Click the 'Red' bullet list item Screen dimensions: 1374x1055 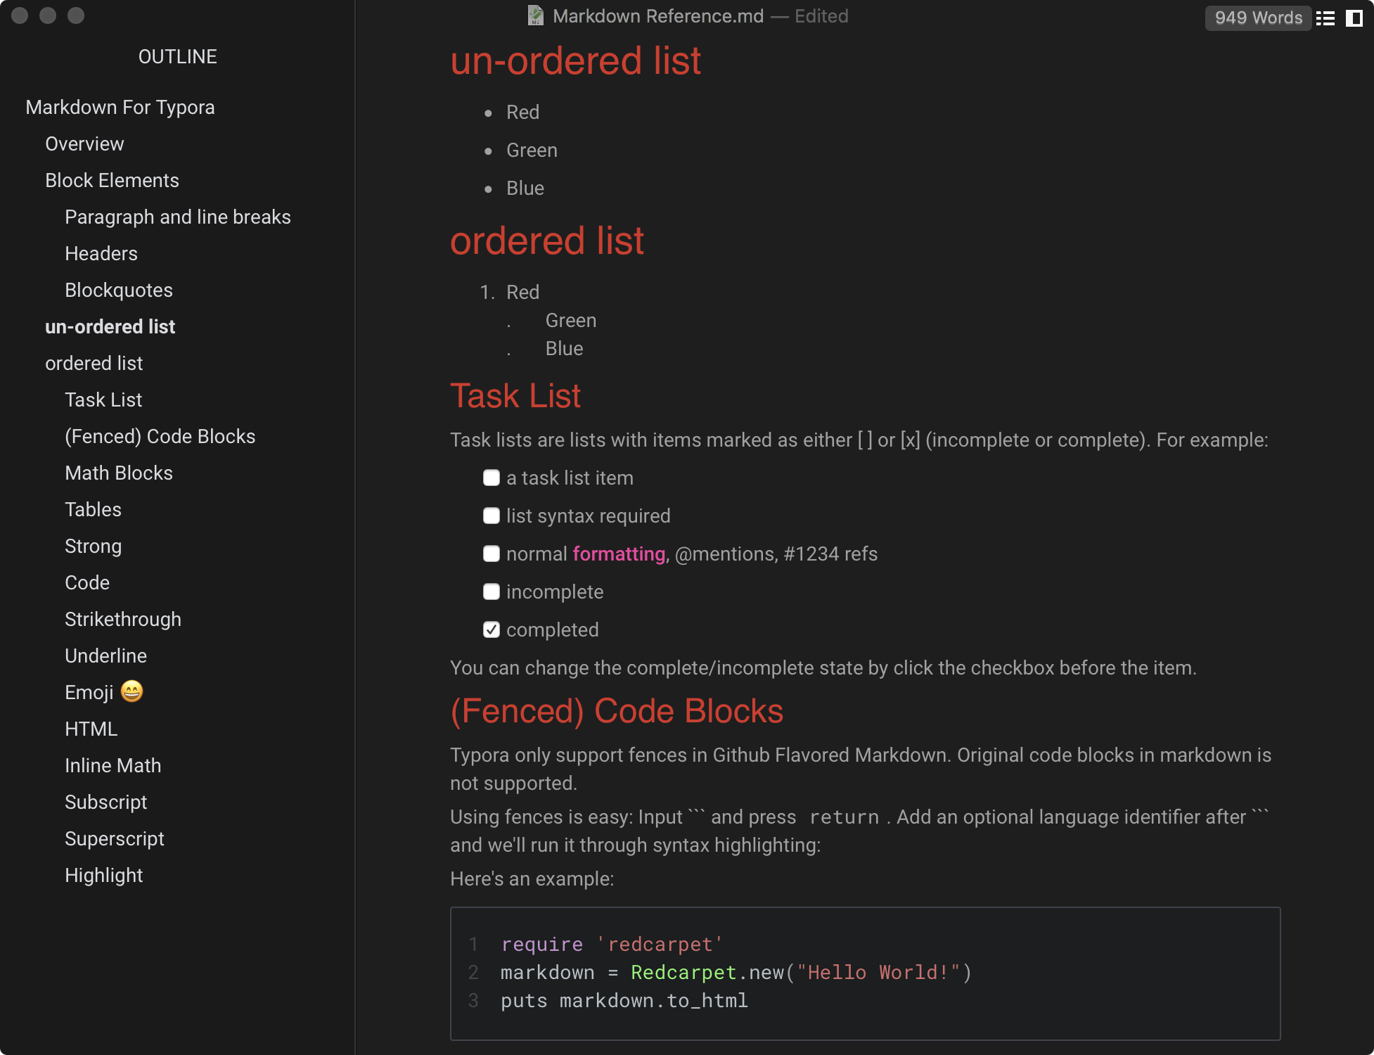click(523, 113)
